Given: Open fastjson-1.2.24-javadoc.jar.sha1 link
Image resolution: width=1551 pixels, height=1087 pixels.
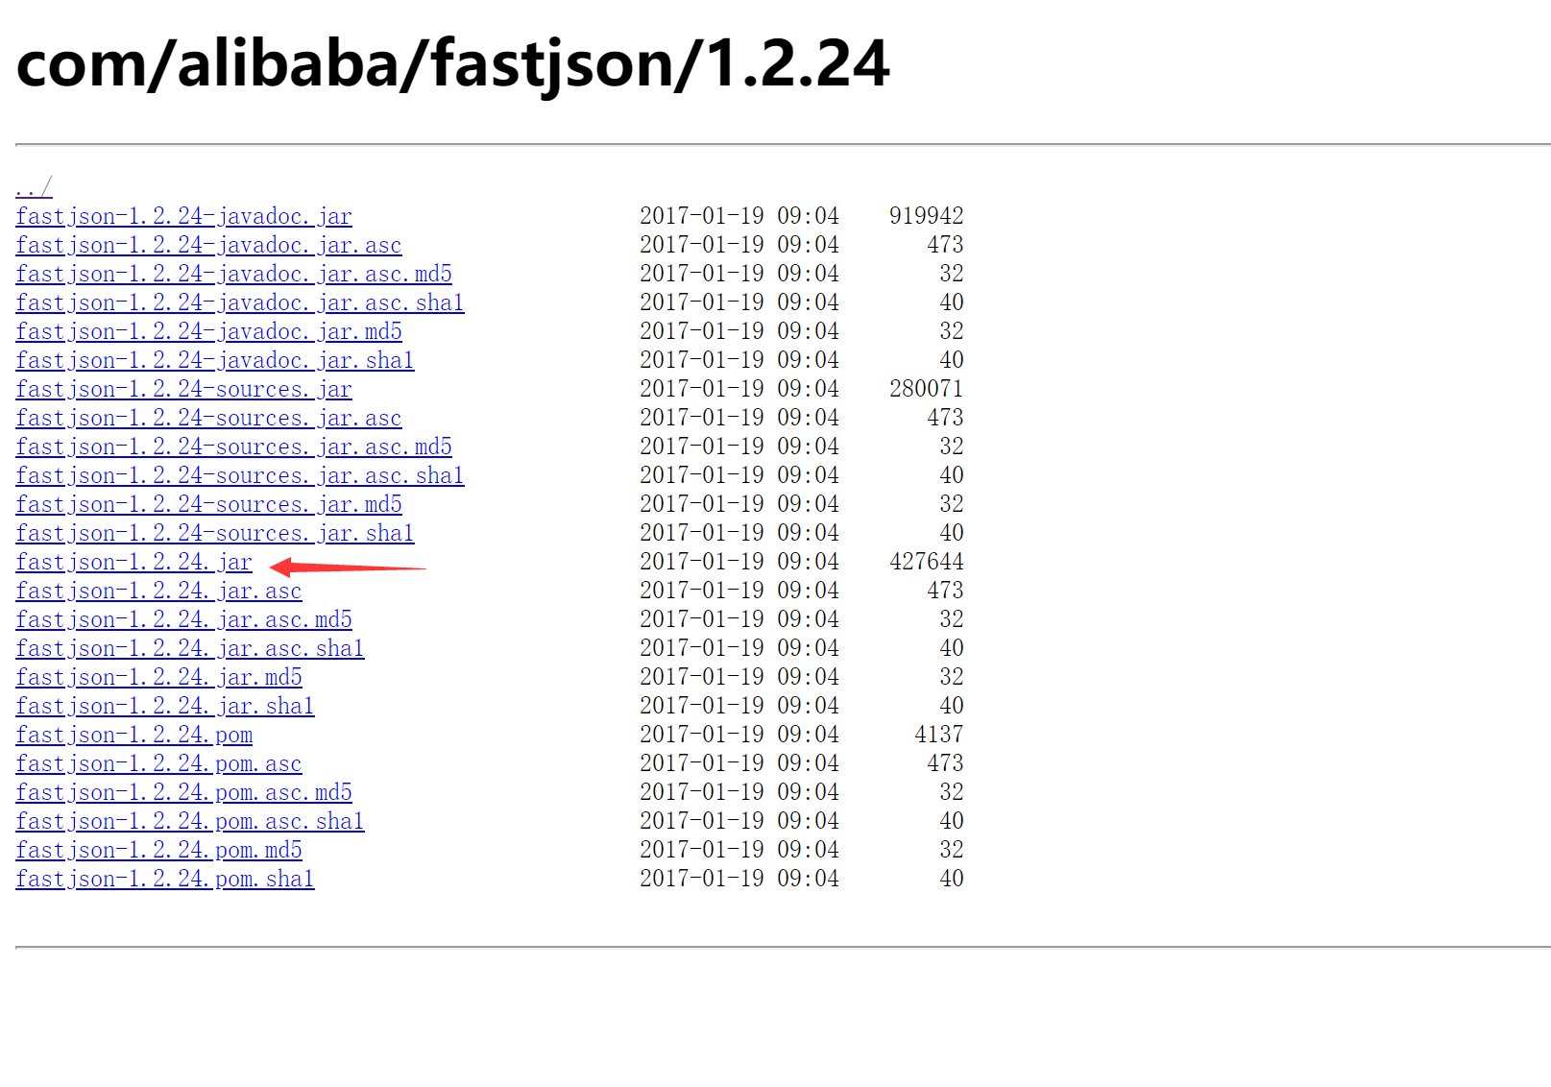Looking at the screenshot, I should (x=215, y=360).
